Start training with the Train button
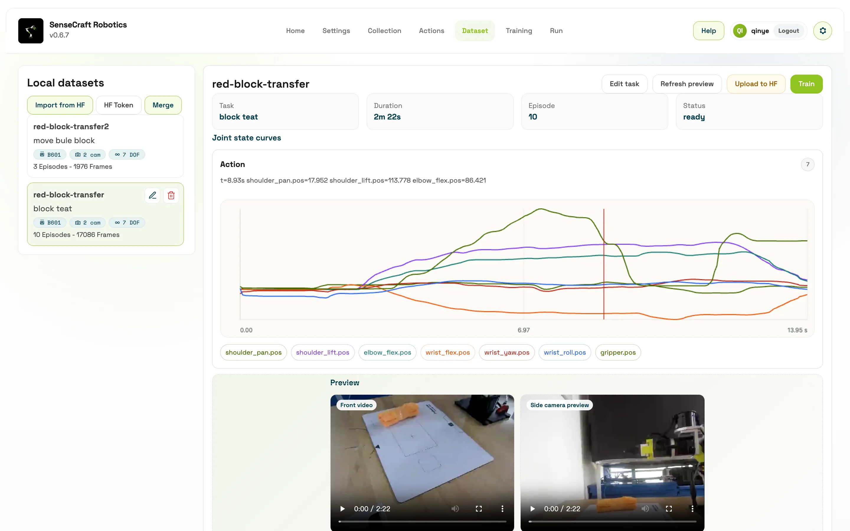 click(x=806, y=84)
